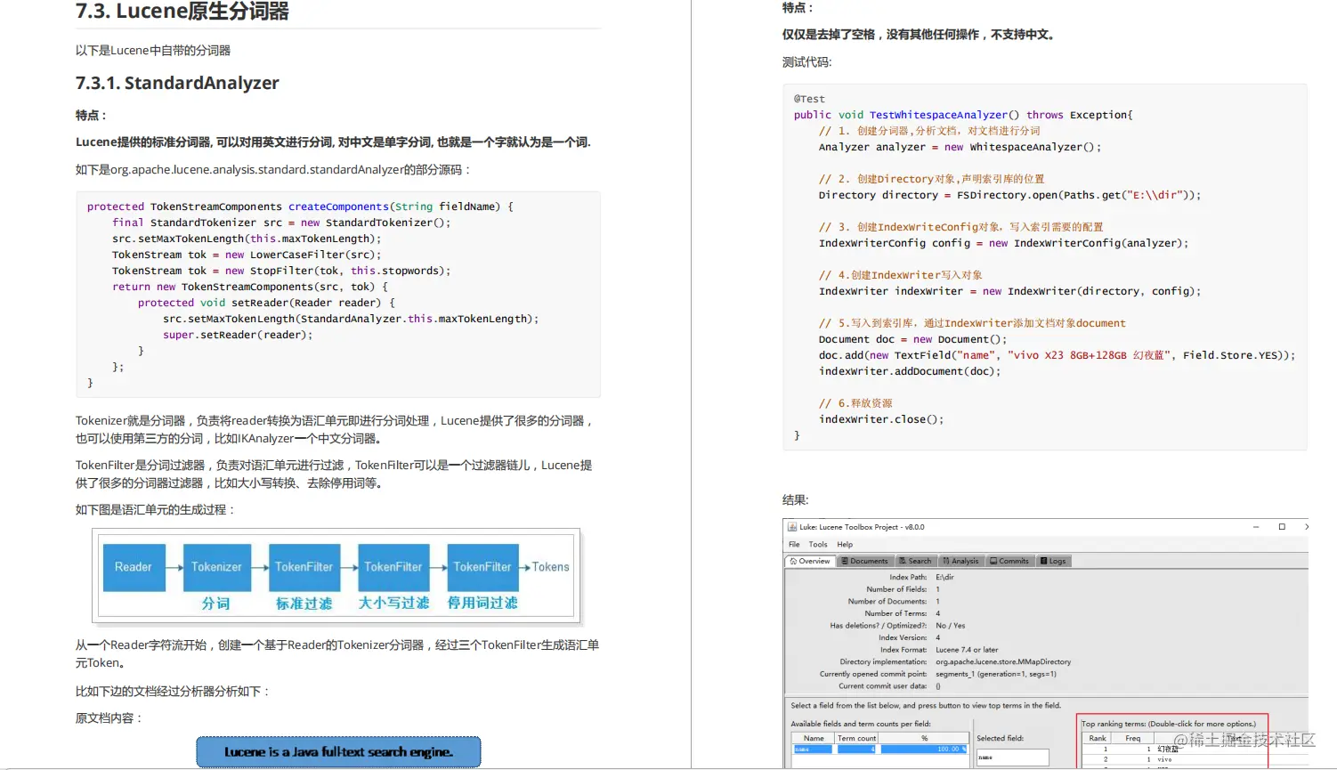Click the 'new StopFilter(tok, this.stopwords)' code line

[281, 271]
